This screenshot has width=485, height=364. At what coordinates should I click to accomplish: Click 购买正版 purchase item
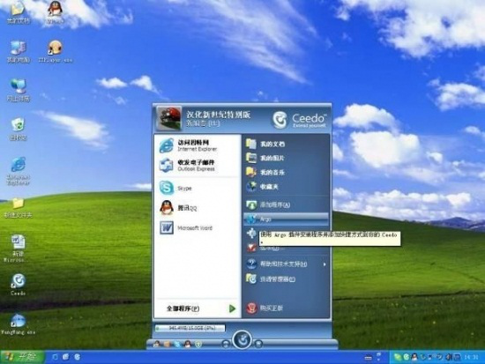286,308
